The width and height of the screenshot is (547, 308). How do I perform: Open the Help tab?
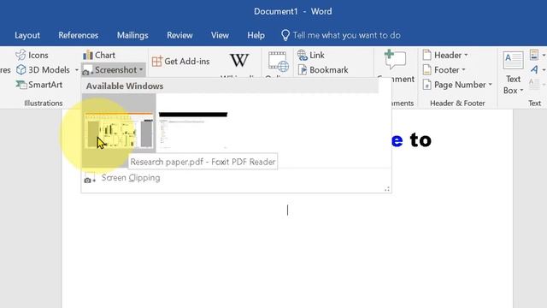point(256,35)
